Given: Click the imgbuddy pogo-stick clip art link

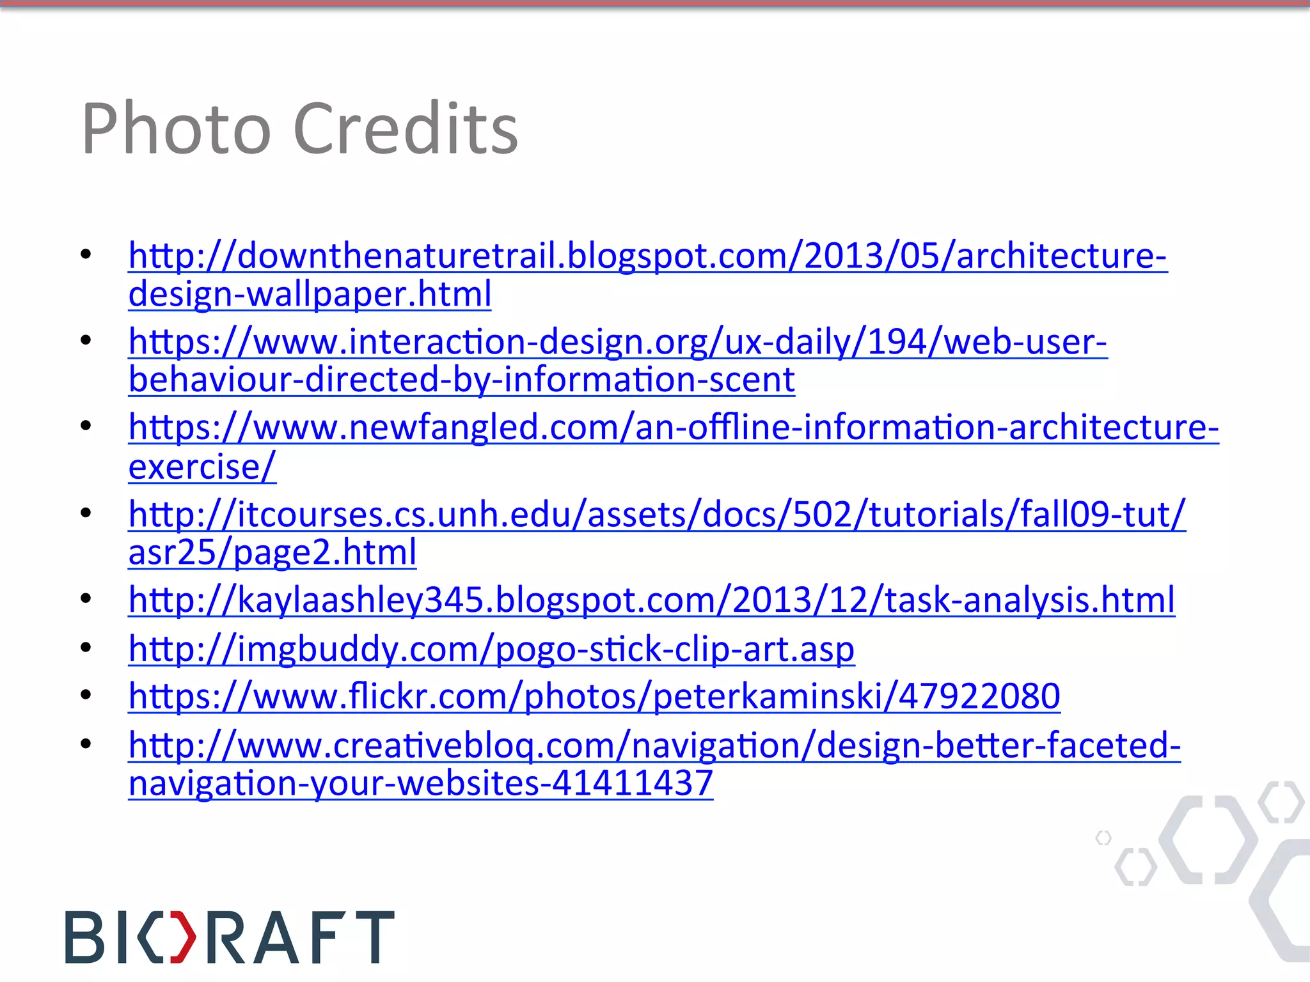Looking at the screenshot, I should [491, 649].
